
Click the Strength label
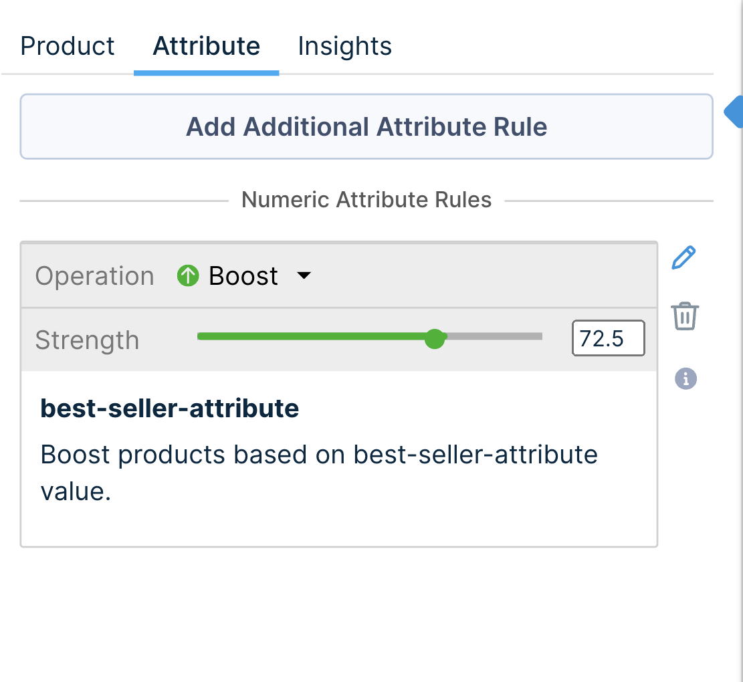pos(87,340)
